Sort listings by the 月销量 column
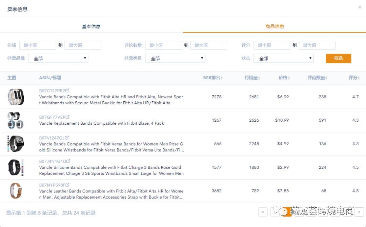 point(259,78)
